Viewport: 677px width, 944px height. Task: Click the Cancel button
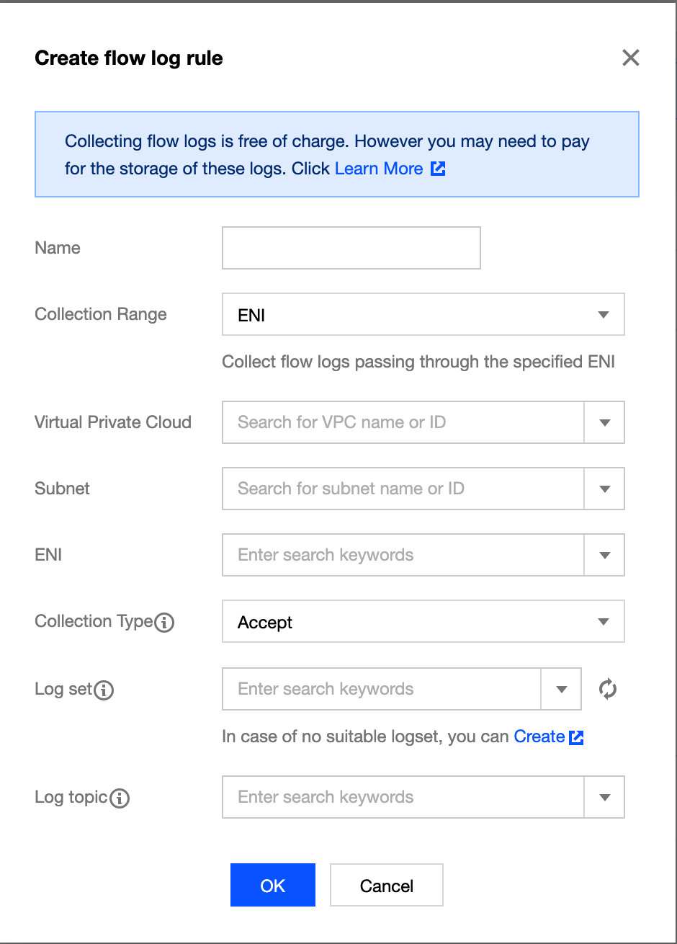tap(387, 885)
